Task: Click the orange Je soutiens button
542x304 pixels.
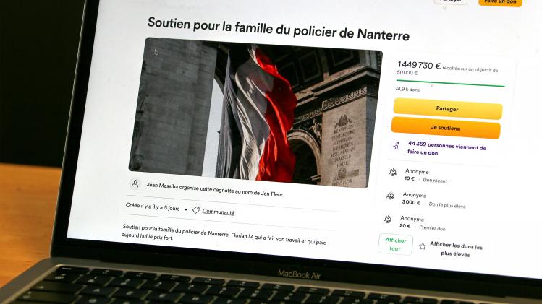Action: tap(446, 128)
